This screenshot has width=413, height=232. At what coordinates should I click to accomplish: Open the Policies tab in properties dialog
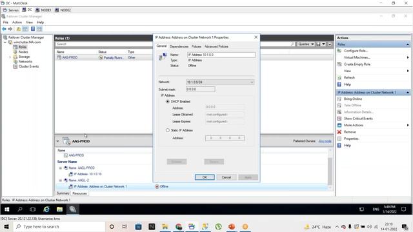196,46
